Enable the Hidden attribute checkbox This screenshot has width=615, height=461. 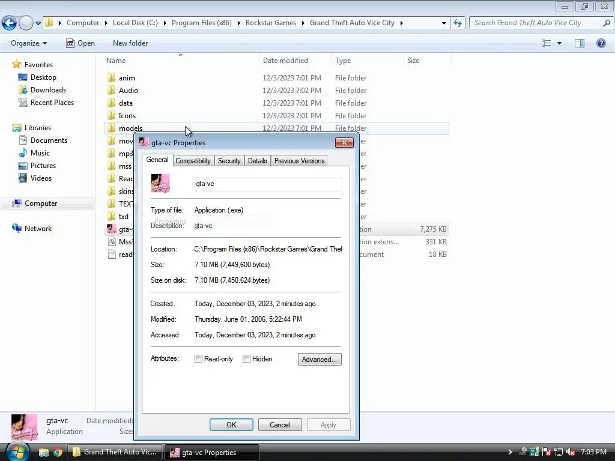click(x=246, y=359)
